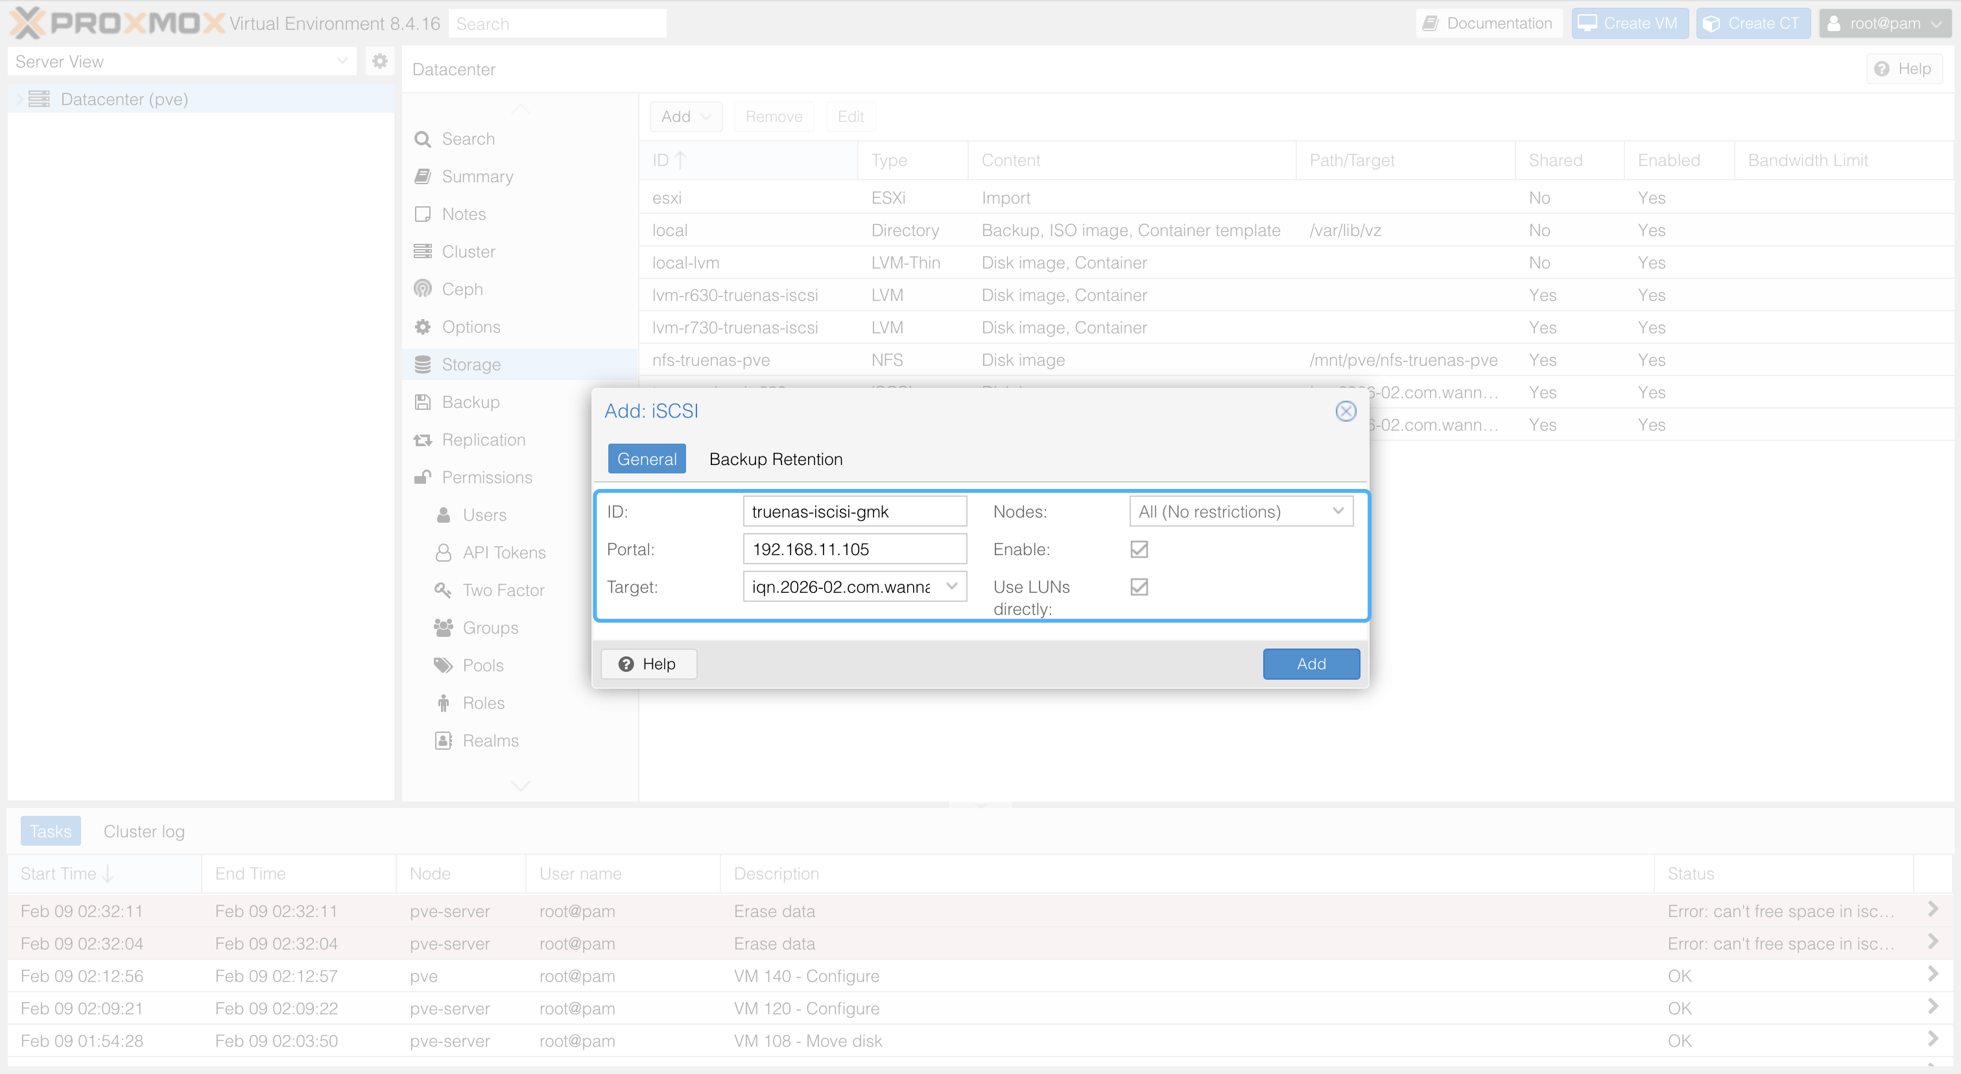Switch to the Backup Retention tab
This screenshot has width=1961, height=1074.
[x=775, y=459]
